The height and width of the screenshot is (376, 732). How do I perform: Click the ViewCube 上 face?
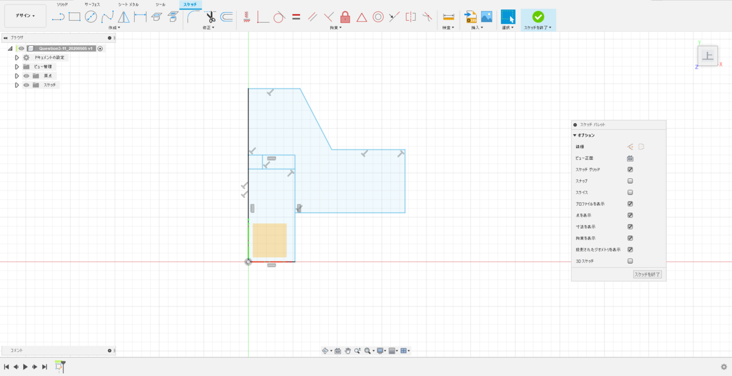(x=708, y=56)
